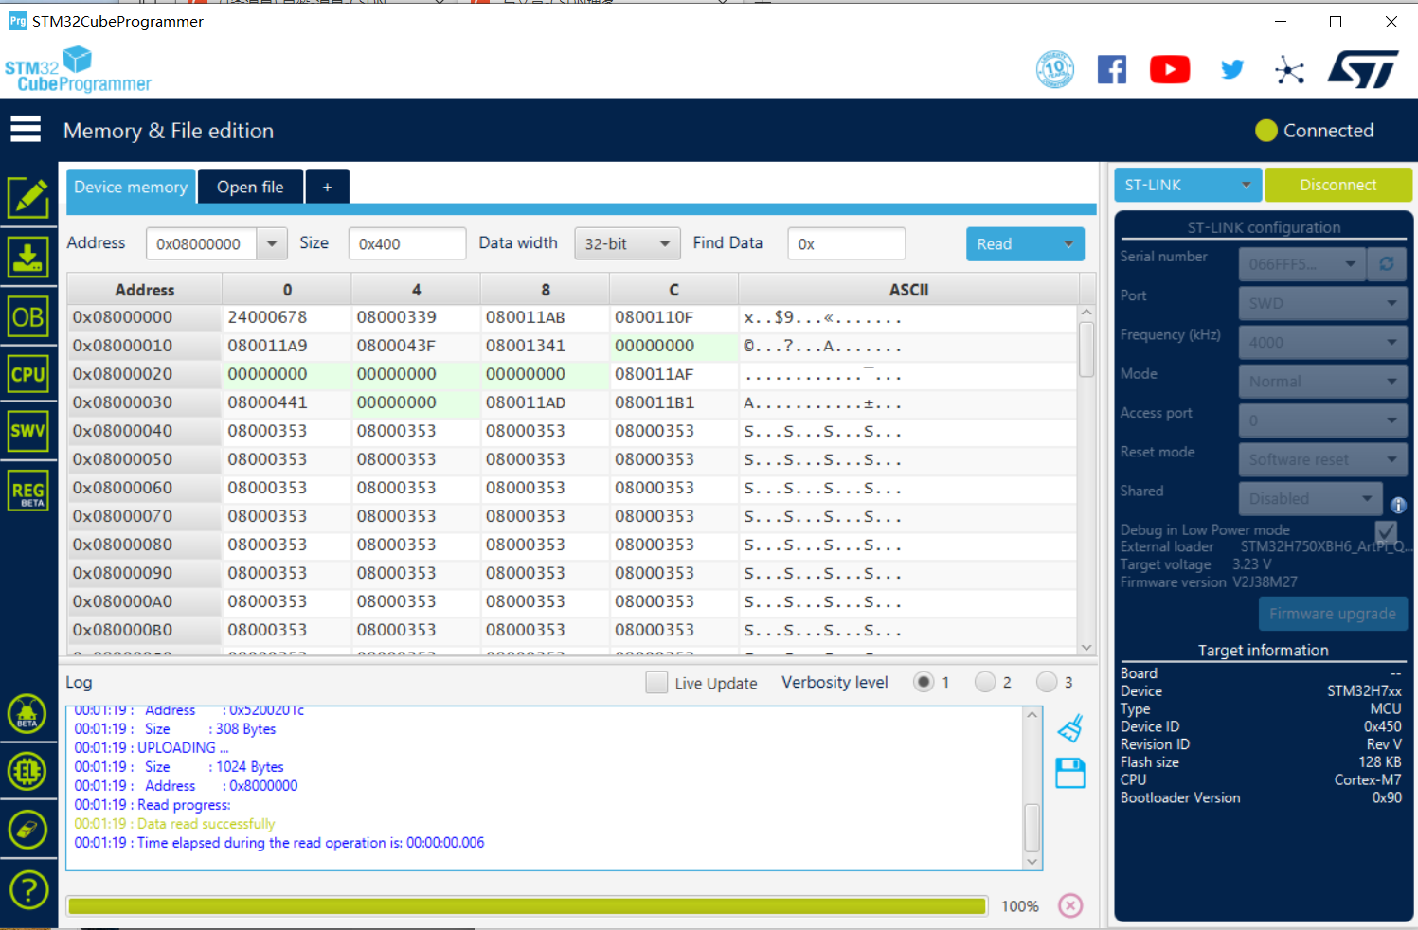Click the STM32CubeProgrammer logo
This screenshot has height=930, width=1418.
(78, 70)
